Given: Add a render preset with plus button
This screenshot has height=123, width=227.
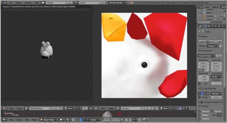Looking at the screenshot, I should [217, 56].
